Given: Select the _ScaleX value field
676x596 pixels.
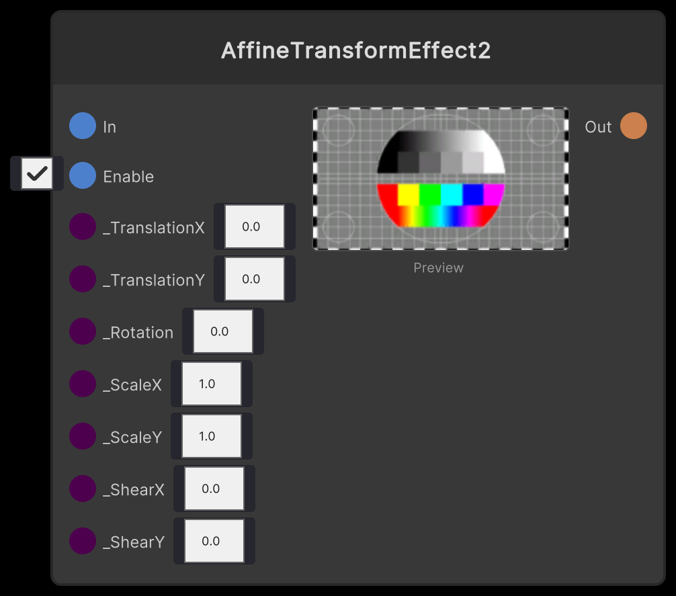Looking at the screenshot, I should (x=211, y=384).
